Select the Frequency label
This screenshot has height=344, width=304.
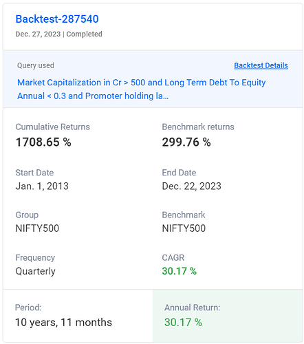coord(35,258)
